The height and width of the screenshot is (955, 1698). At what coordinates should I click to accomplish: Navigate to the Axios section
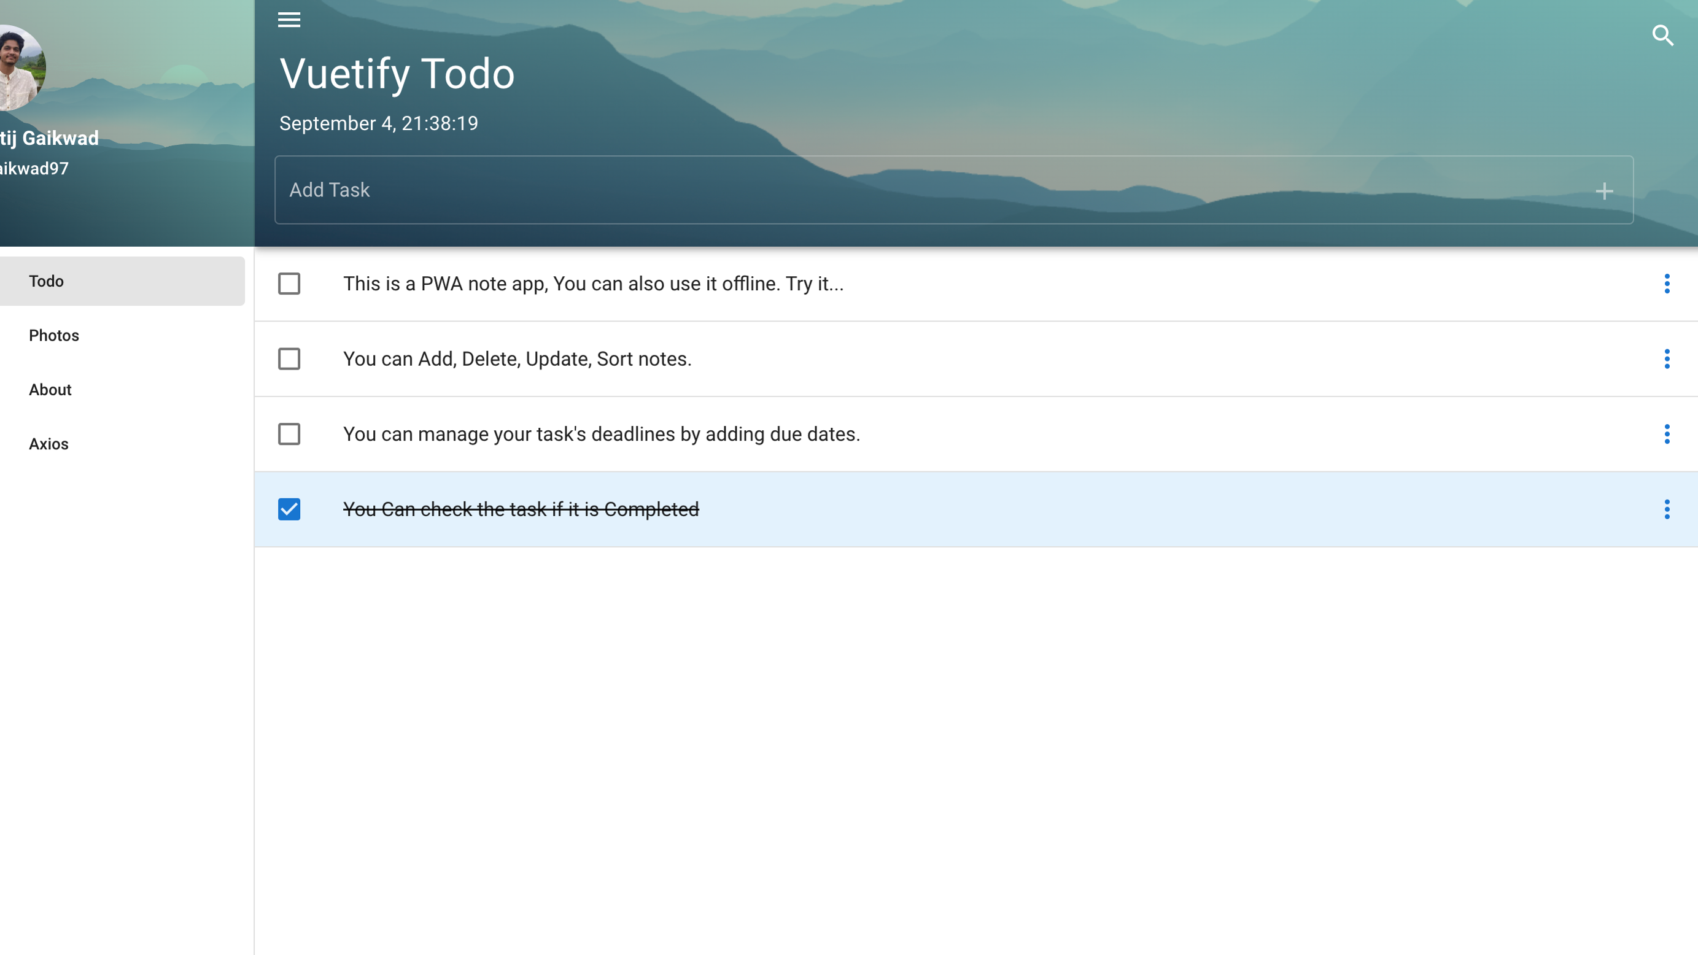click(48, 444)
